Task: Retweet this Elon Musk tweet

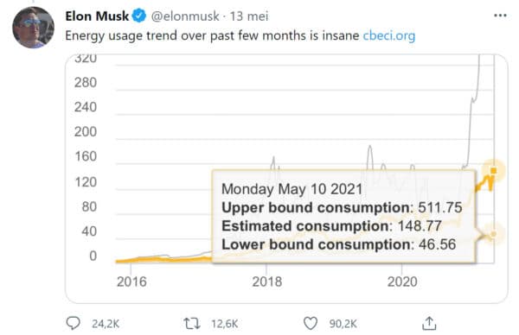Action: click(x=192, y=324)
